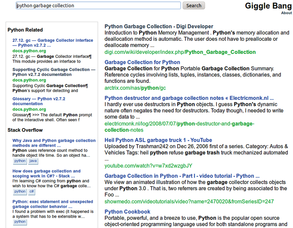Click the youtube.com/watch?v=w7xd2wzgbJY URL
This screenshot has width=293, height=228.
click(x=148, y=166)
